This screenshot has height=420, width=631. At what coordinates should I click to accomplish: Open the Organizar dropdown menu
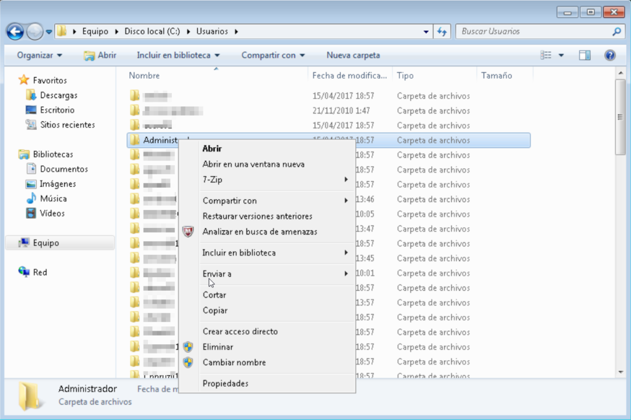(39, 55)
